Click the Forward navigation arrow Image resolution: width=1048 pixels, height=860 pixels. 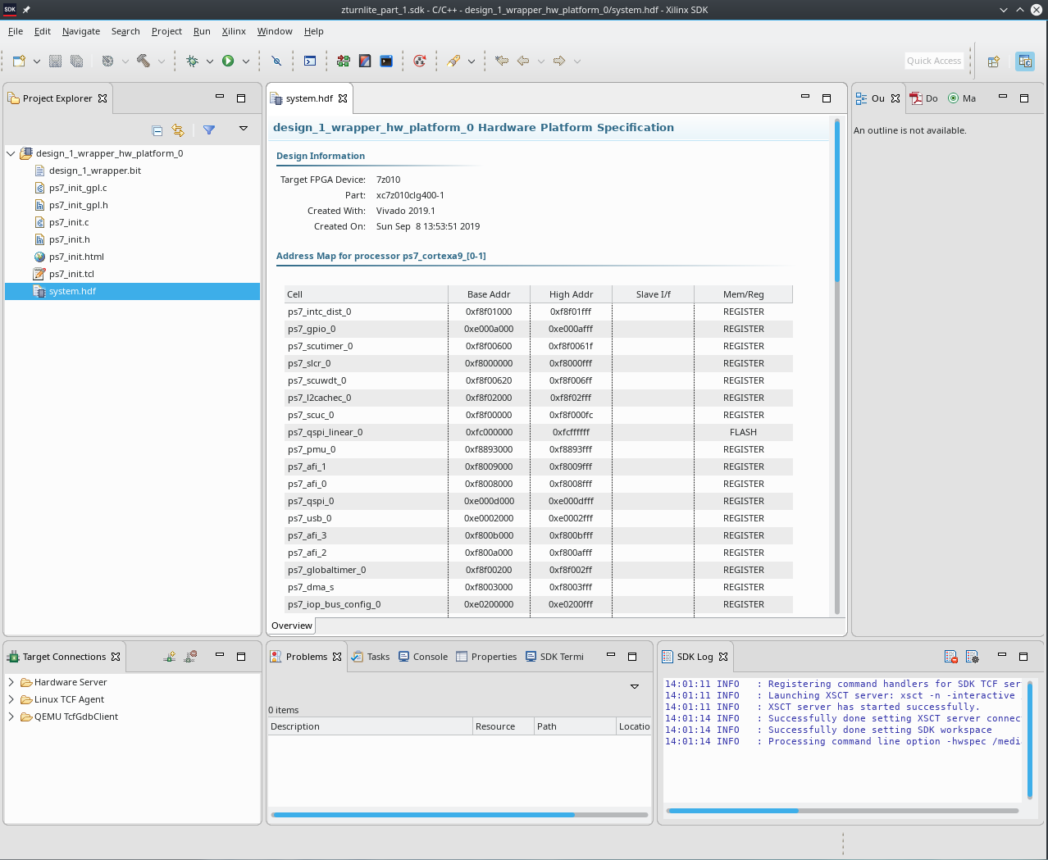[559, 61]
